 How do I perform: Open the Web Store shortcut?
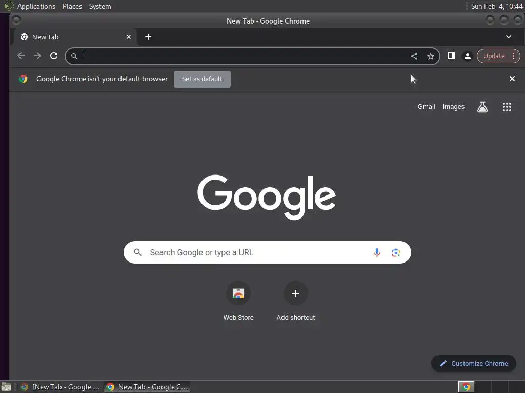238,302
